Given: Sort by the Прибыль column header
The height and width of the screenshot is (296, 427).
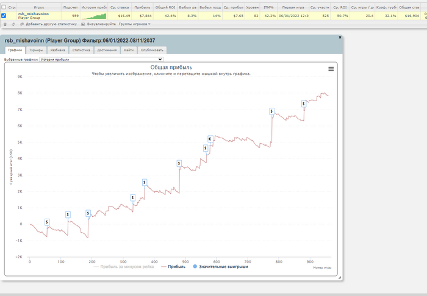Looking at the screenshot, I should (142, 7).
